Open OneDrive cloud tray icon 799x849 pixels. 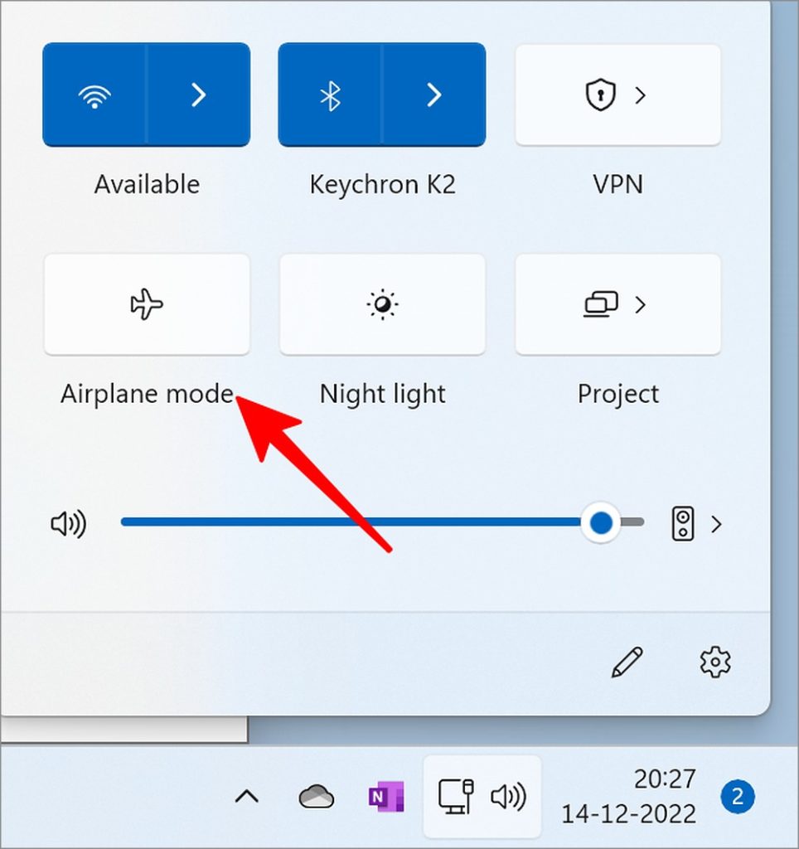(x=316, y=798)
